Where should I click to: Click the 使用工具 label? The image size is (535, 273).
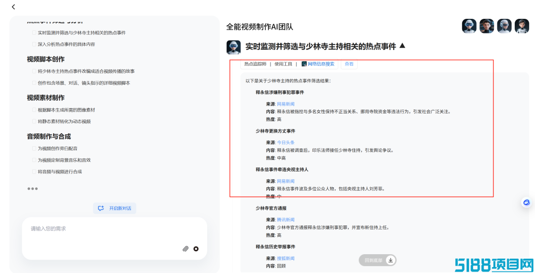pyautogui.click(x=283, y=64)
